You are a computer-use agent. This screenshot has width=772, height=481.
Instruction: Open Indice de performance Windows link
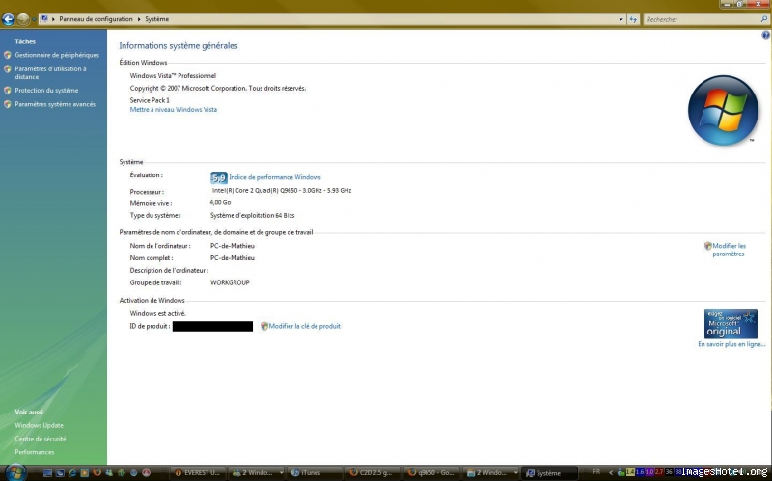275,177
